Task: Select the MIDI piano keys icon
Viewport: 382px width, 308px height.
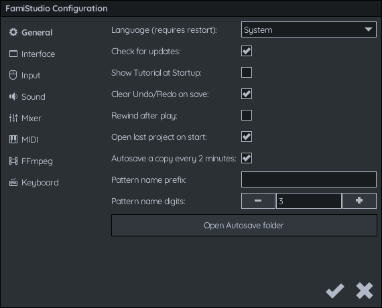Action: click(x=13, y=139)
